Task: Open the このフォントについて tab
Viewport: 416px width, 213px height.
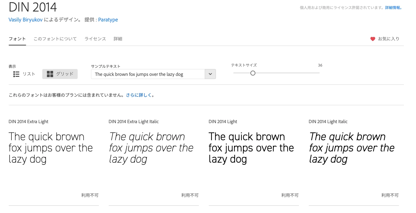Action: [x=55, y=39]
